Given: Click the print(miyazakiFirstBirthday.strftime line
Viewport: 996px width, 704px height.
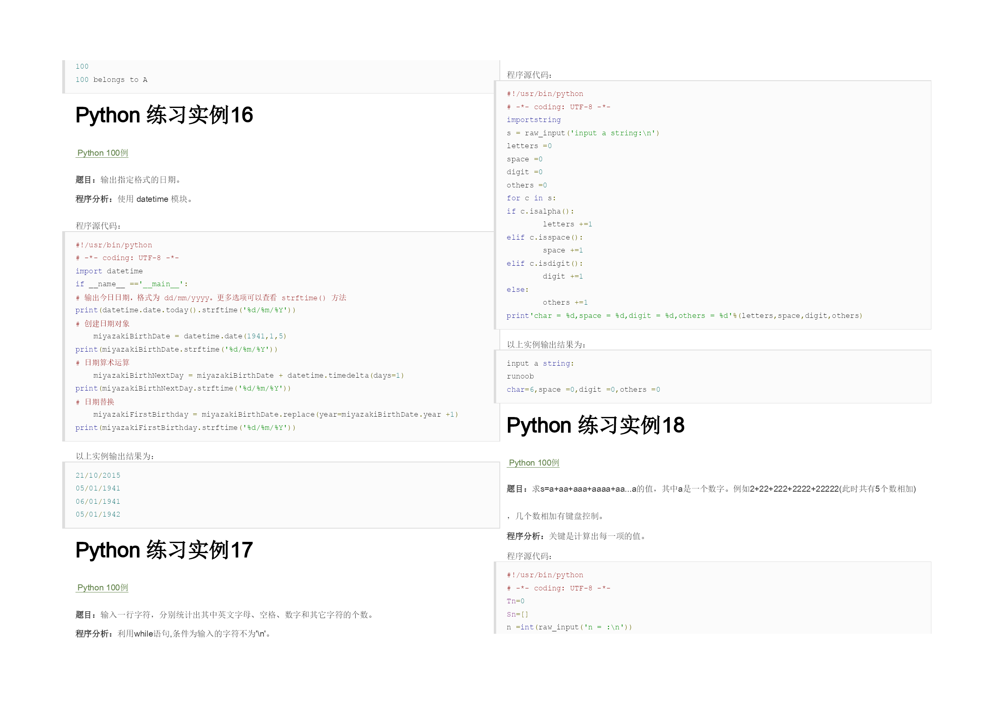Looking at the screenshot, I should (185, 428).
